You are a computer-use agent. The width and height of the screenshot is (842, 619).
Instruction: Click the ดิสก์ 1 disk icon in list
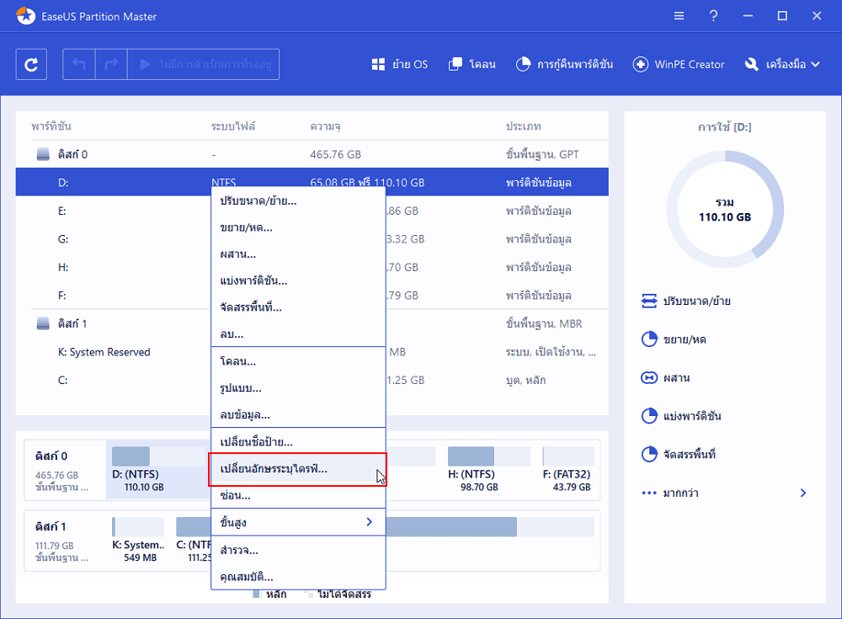pyautogui.click(x=43, y=323)
